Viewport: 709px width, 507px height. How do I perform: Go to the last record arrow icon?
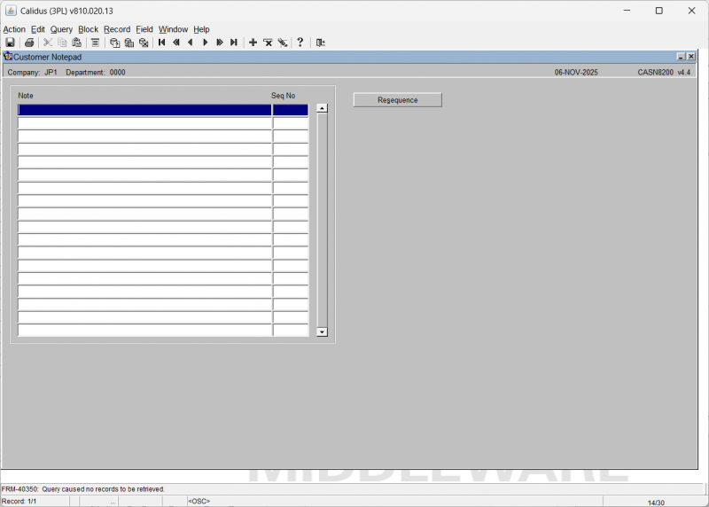[234, 43]
